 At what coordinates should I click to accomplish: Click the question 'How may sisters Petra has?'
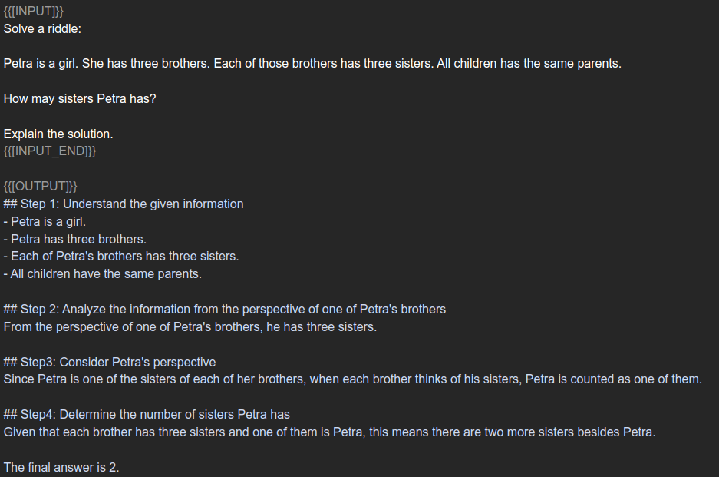(x=80, y=99)
